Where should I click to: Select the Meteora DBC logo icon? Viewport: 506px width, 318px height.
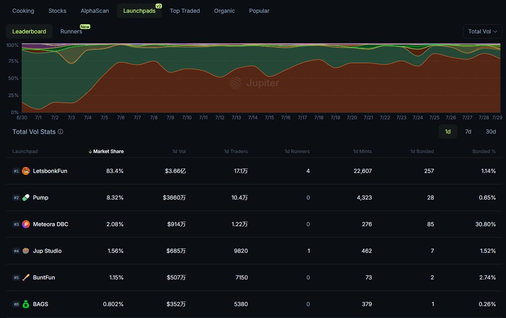click(x=26, y=224)
